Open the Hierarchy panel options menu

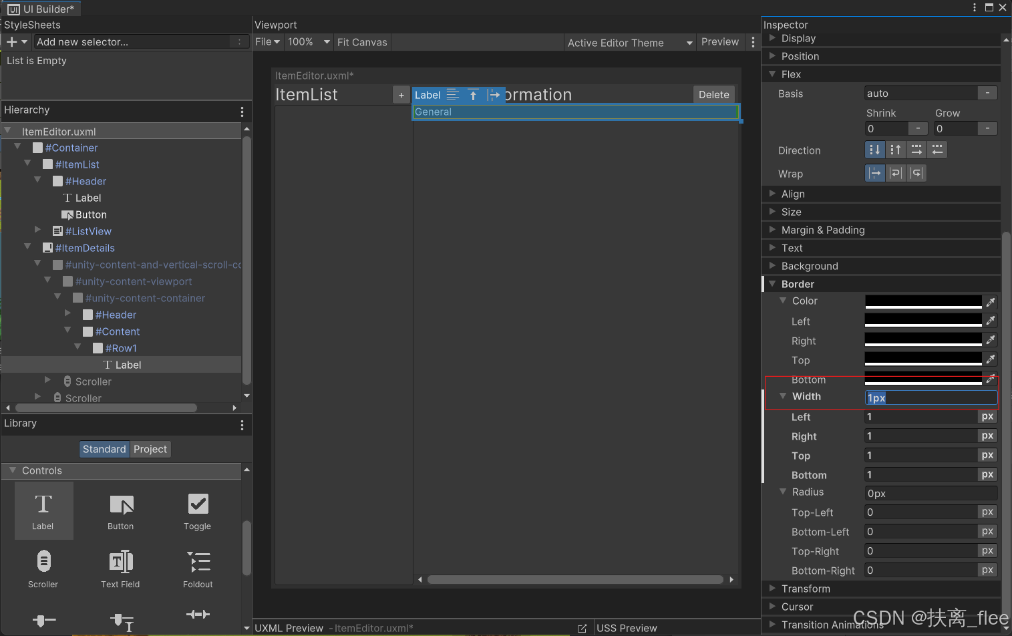click(x=242, y=111)
